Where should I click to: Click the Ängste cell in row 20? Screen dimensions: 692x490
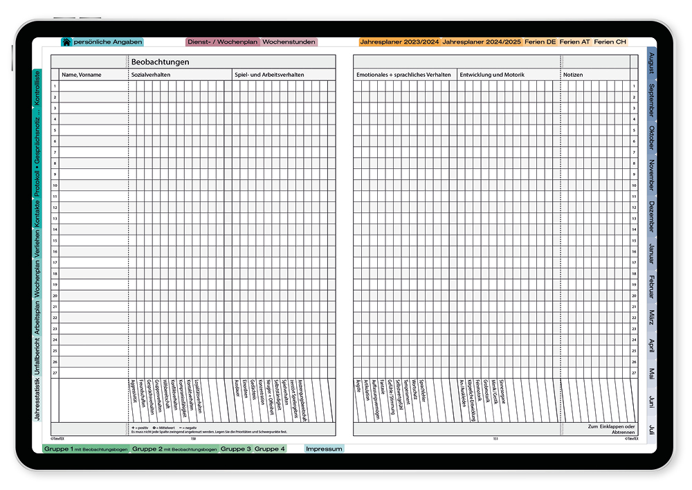coord(357,296)
